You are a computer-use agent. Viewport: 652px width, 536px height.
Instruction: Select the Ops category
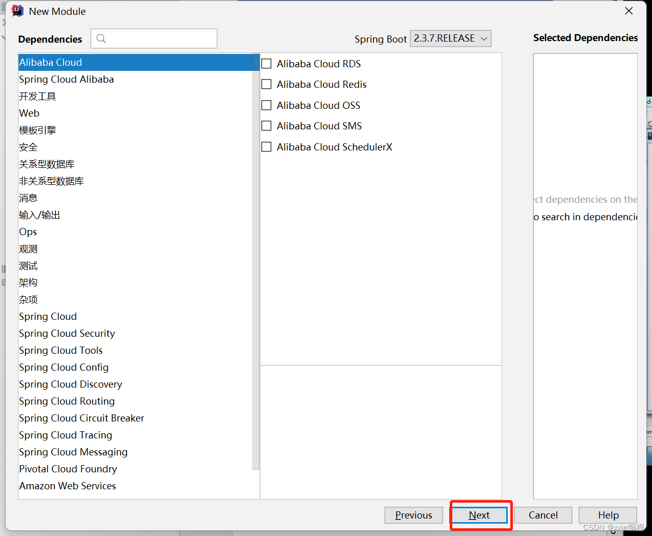[136, 232]
